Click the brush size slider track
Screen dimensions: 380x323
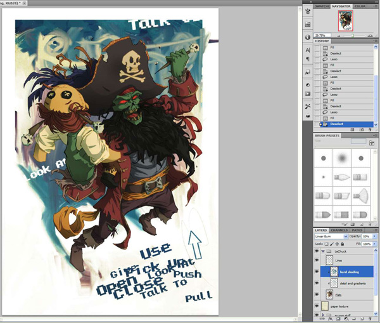point(341,147)
